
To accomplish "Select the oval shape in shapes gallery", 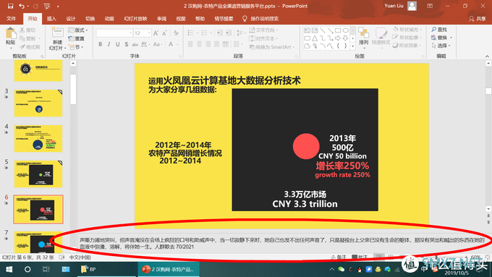I will click(x=345, y=30).
